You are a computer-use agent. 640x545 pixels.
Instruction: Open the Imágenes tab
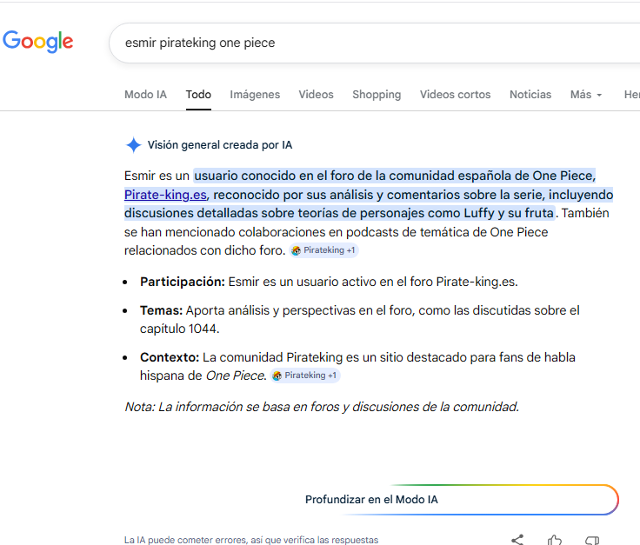255,95
